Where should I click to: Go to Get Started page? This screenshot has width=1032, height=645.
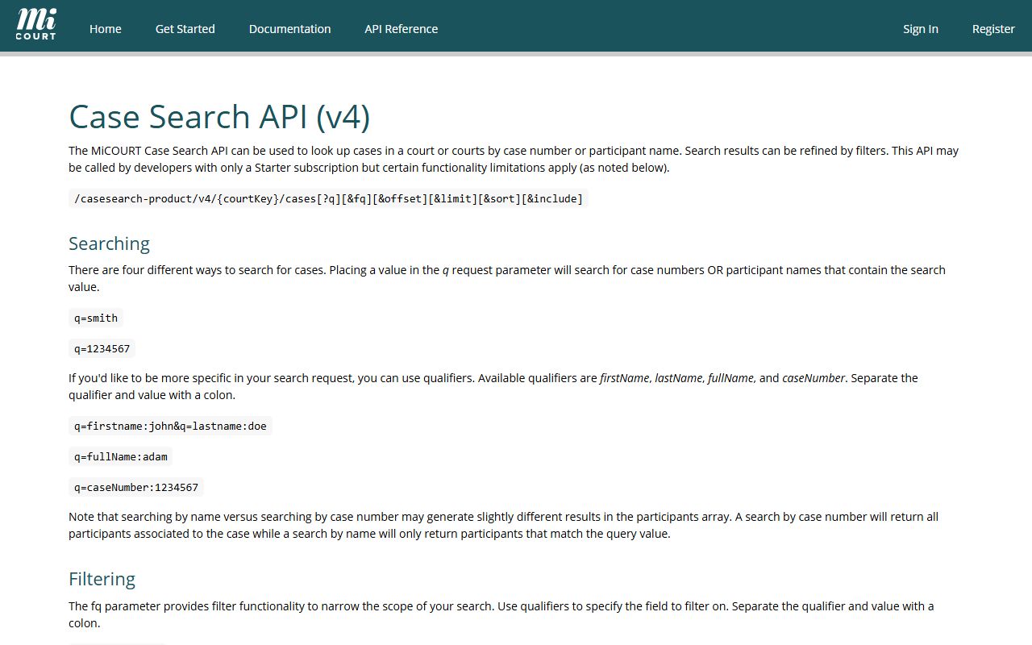185,29
